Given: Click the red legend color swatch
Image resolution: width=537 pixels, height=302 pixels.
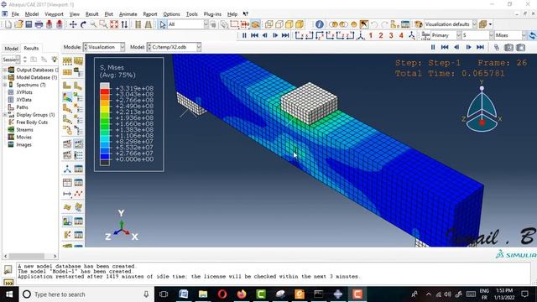Looking at the screenshot, I should coord(105,91).
